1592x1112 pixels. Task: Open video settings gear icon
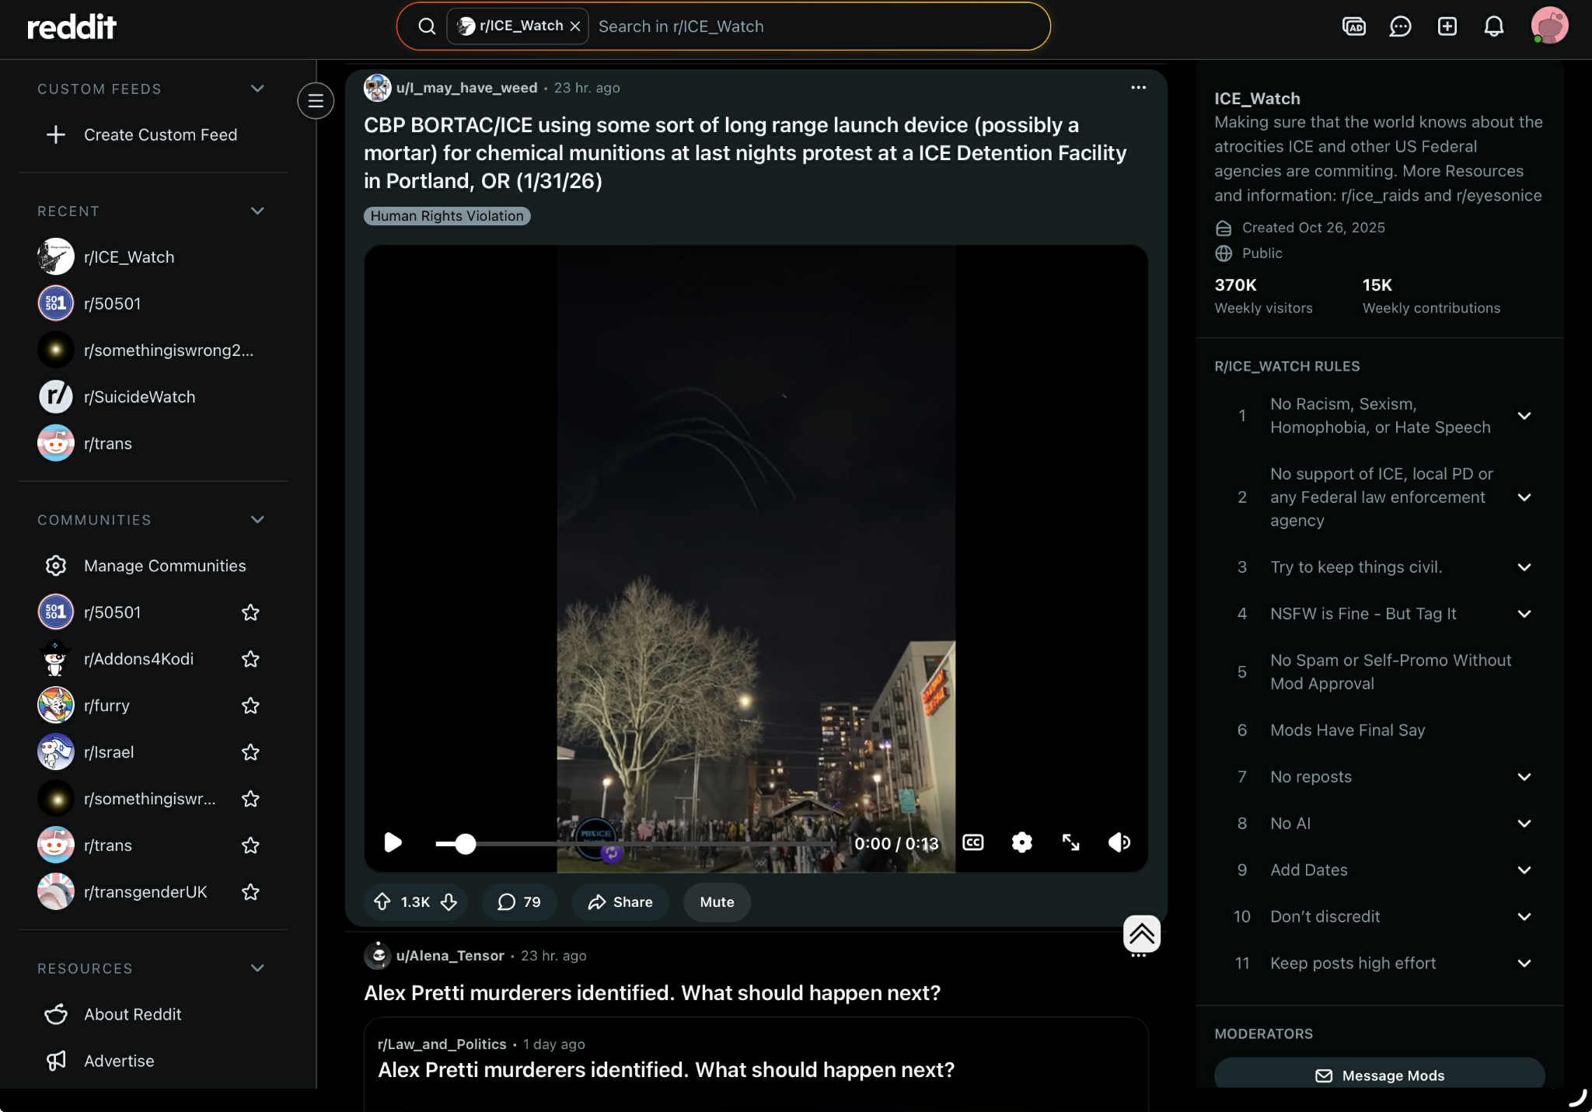coord(1021,842)
